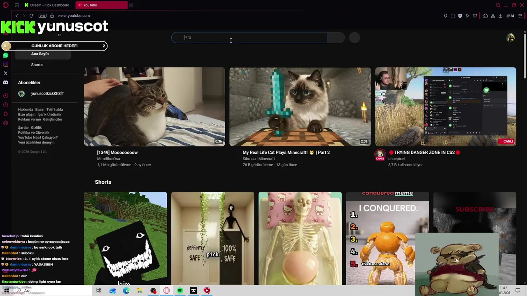Open the GX Corner gamepad icon
The height and width of the screenshot is (296, 527).
[17, 5]
